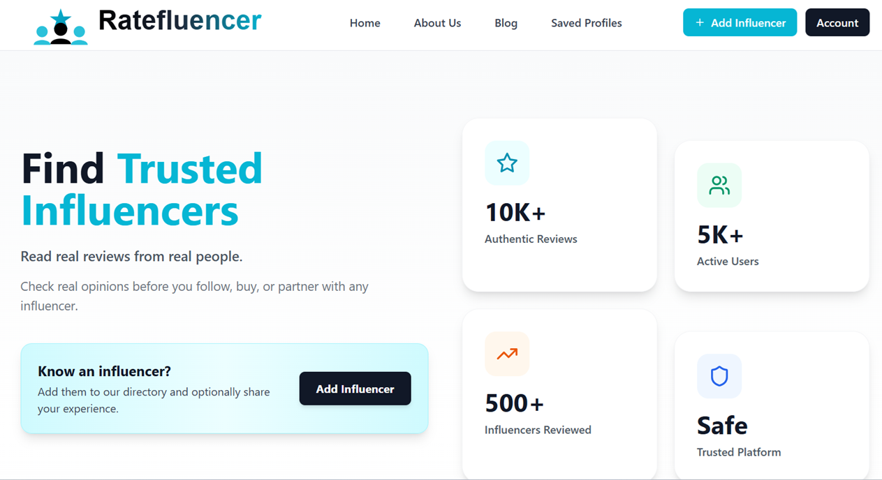The height and width of the screenshot is (480, 882).
Task: Click the star icon on Authentic Reviews card
Action: pyautogui.click(x=507, y=163)
